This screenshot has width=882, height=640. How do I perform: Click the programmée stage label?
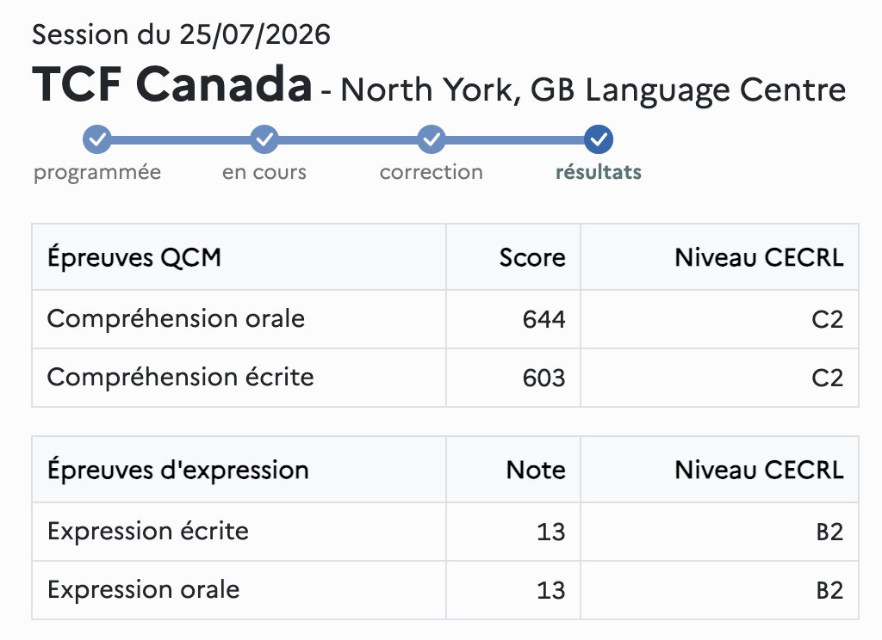pos(97,173)
